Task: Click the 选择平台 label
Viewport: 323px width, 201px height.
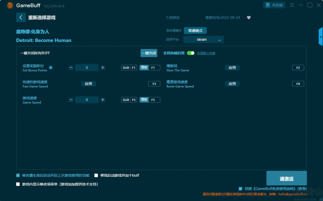Action: point(173,39)
